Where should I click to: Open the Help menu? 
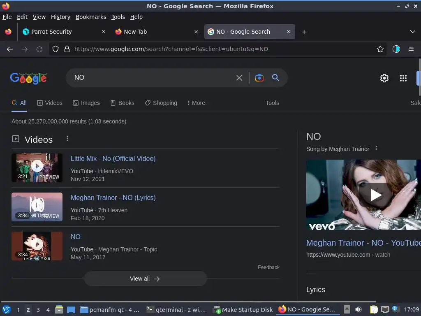click(136, 17)
